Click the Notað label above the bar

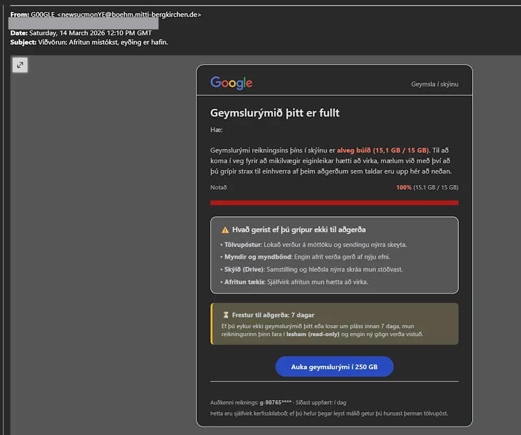(218, 188)
